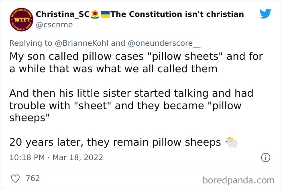This screenshot has height=189, width=281.
Task: Open the 10:18 PM timestamp
Action: click(x=26, y=158)
